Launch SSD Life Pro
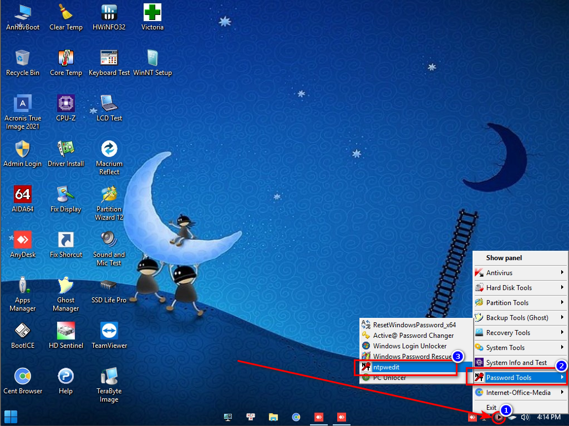This screenshot has height=426, width=569. coord(109,290)
